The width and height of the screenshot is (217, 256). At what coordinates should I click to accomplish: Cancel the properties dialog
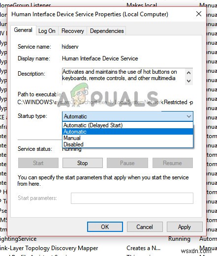point(145,227)
